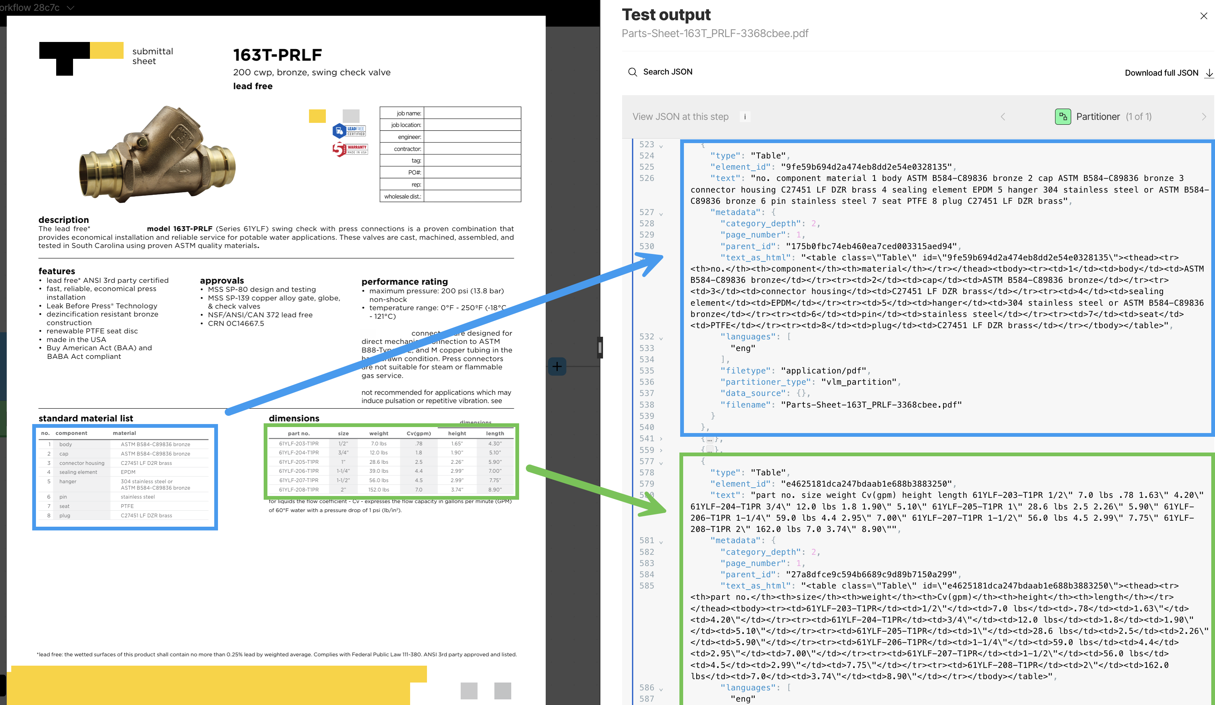Collapse JSON block at line 523
Screen dimensions: 1215x705
pos(661,146)
